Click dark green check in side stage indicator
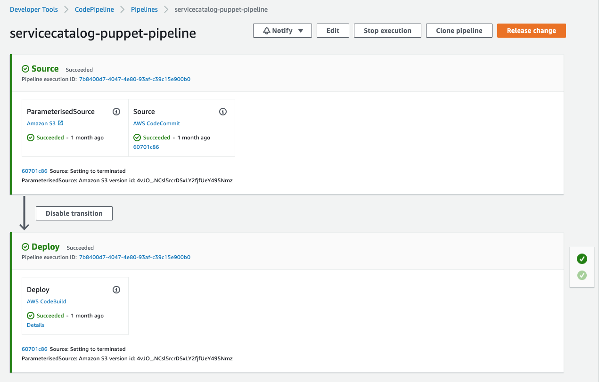 582,259
